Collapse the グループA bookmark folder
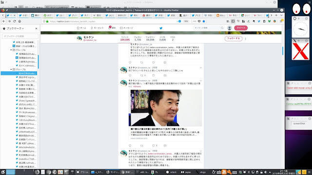The image size is (312, 175). pyautogui.click(x=11, y=50)
